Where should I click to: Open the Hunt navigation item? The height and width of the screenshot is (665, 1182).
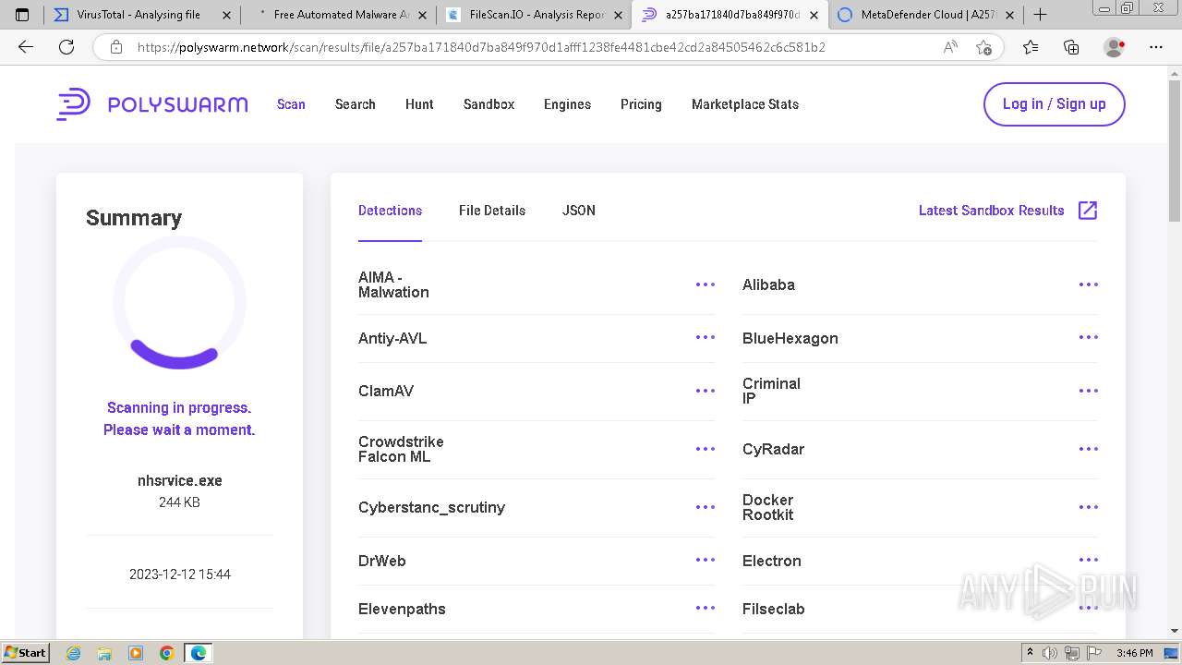[x=419, y=104]
